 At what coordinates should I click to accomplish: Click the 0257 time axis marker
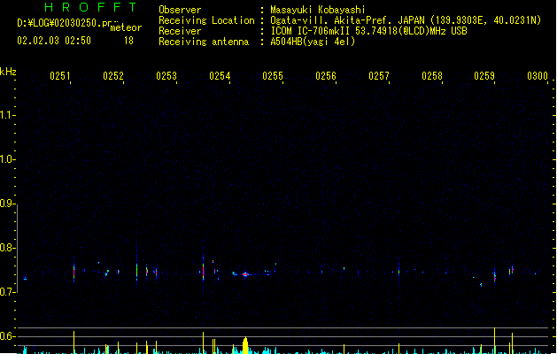tap(379, 76)
